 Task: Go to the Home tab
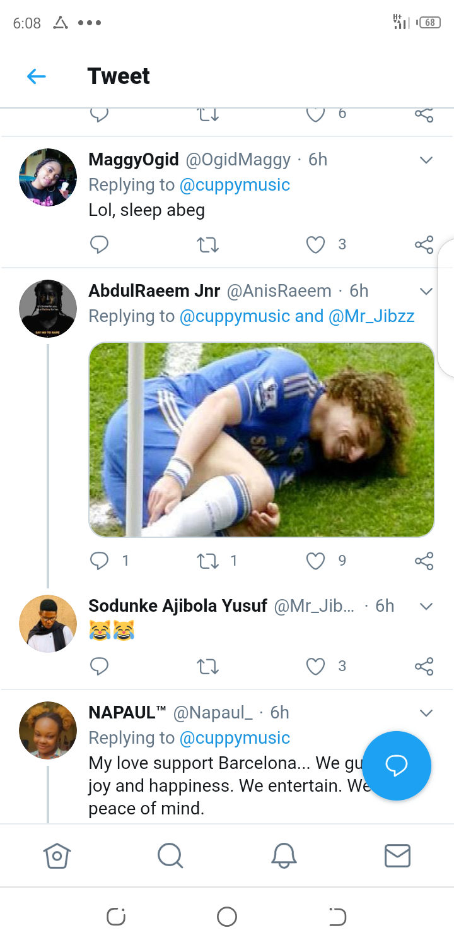point(57,856)
